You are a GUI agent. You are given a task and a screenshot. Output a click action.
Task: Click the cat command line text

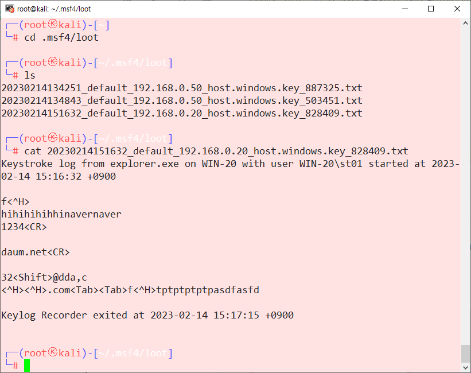click(x=216, y=151)
